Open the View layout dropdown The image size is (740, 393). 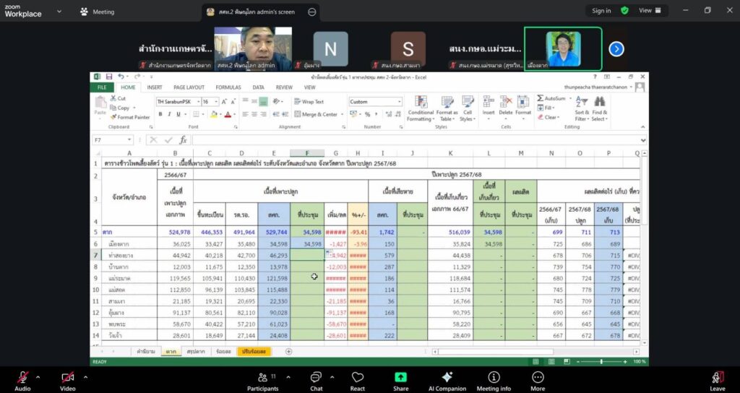649,11
